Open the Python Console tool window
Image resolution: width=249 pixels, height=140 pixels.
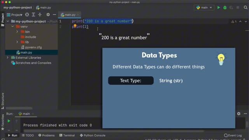[93, 135]
